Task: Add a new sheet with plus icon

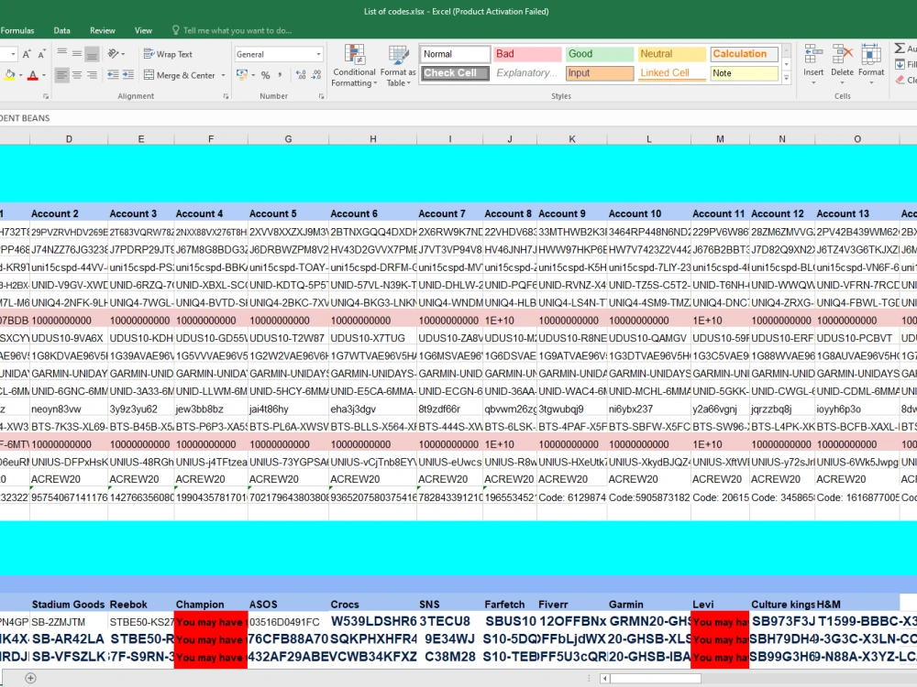Action: pyautogui.click(x=30, y=678)
